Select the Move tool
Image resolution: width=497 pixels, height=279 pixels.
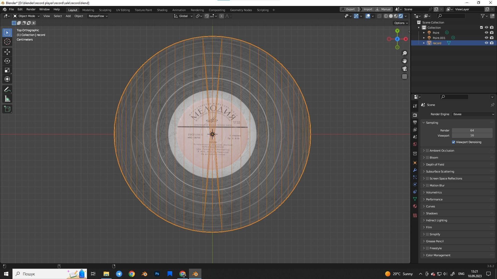(x=7, y=52)
